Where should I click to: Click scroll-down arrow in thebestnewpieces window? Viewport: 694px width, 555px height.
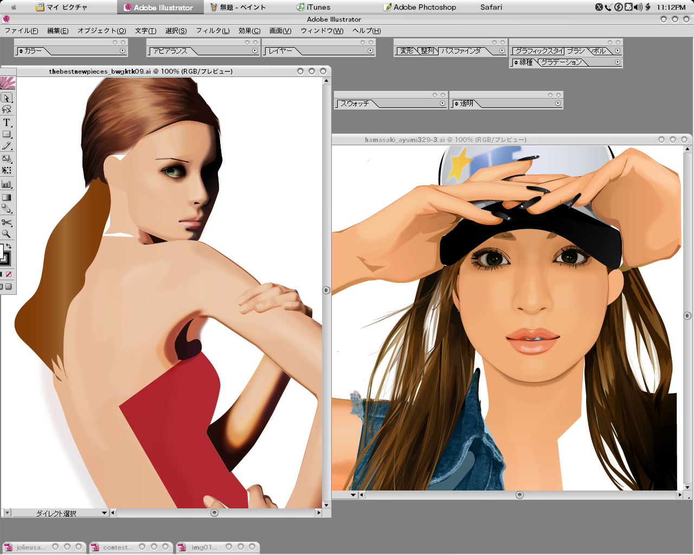326,504
